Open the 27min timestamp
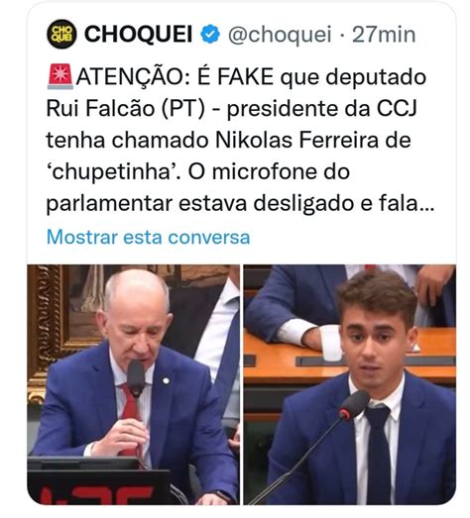Screen dimensions: 470x518 (x=384, y=35)
